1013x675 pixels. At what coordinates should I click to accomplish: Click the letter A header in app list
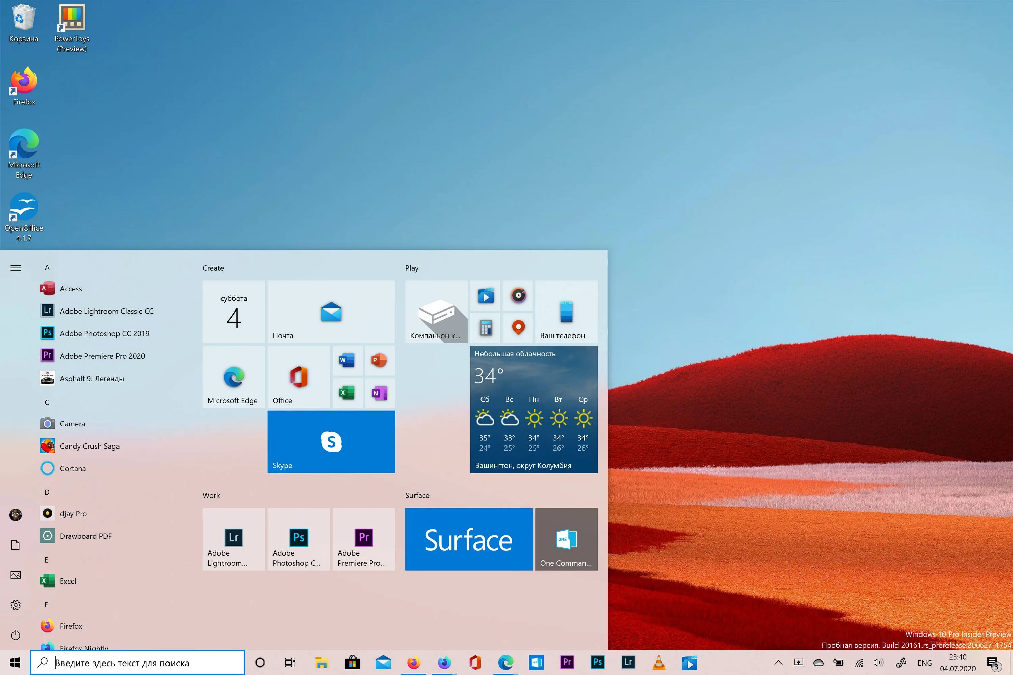pos(47,267)
